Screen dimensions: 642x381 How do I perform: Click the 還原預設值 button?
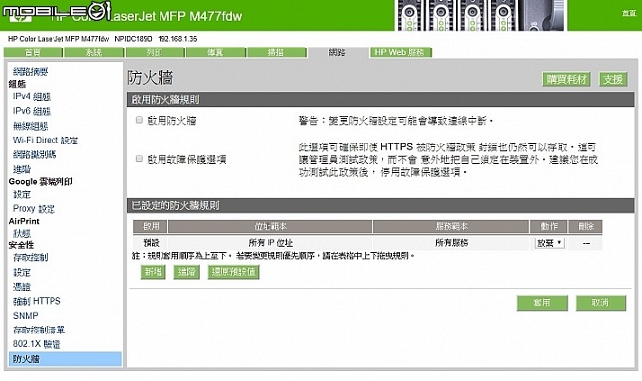click(234, 272)
